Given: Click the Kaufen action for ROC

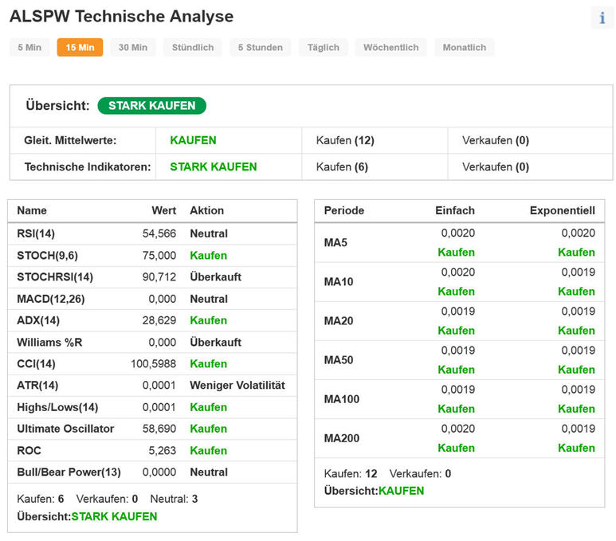Looking at the screenshot, I should tap(208, 451).
